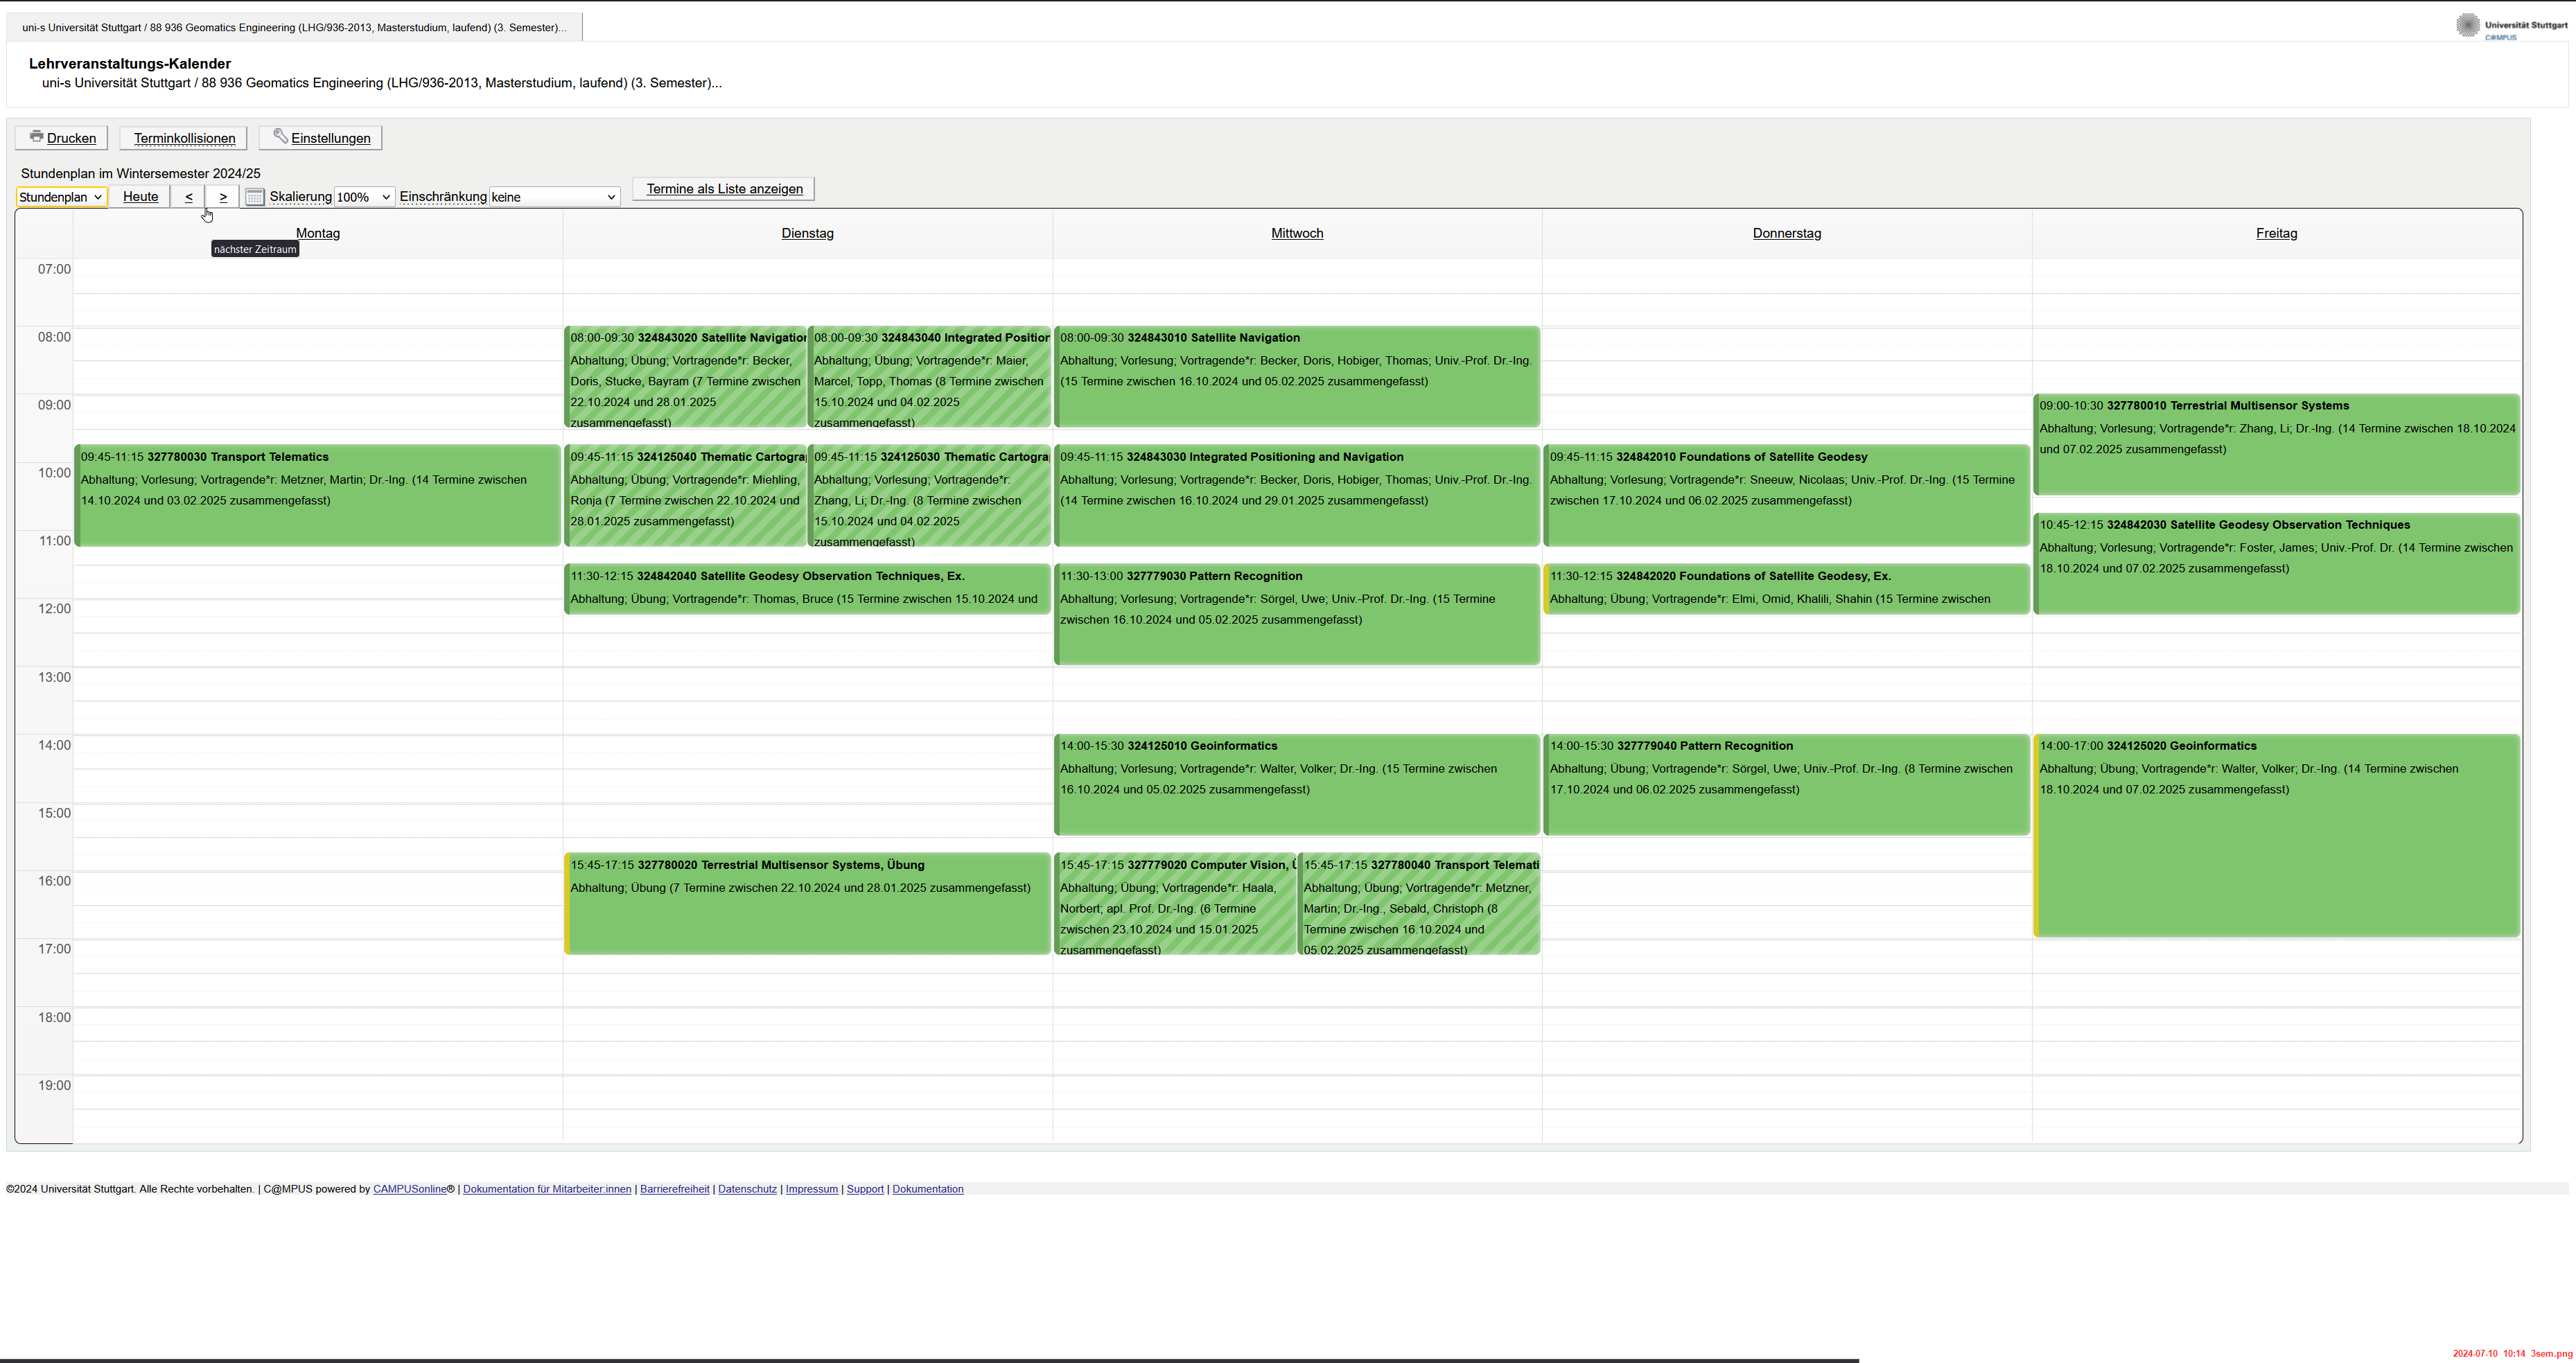The width and height of the screenshot is (2576, 1363).
Task: Open Friday 09:00 Terrestrial Multisensor Systems lecture
Action: 2277,445
